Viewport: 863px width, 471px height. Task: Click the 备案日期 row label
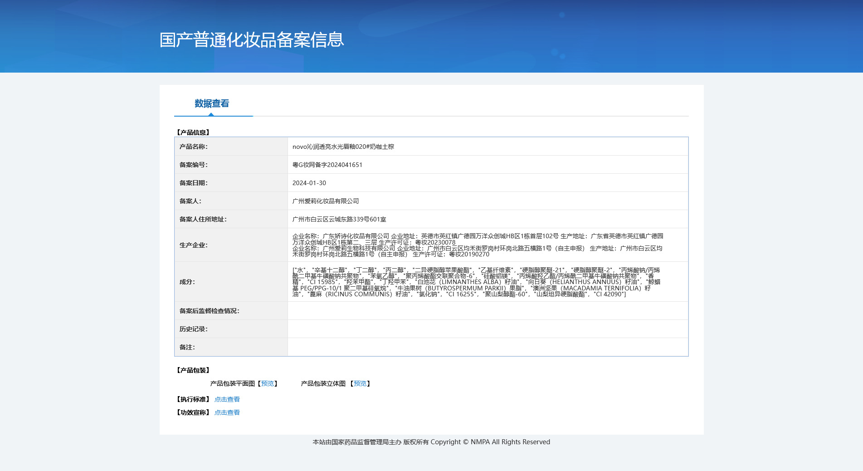click(x=194, y=183)
